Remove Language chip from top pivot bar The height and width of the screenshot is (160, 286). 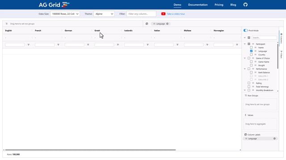click(167, 24)
